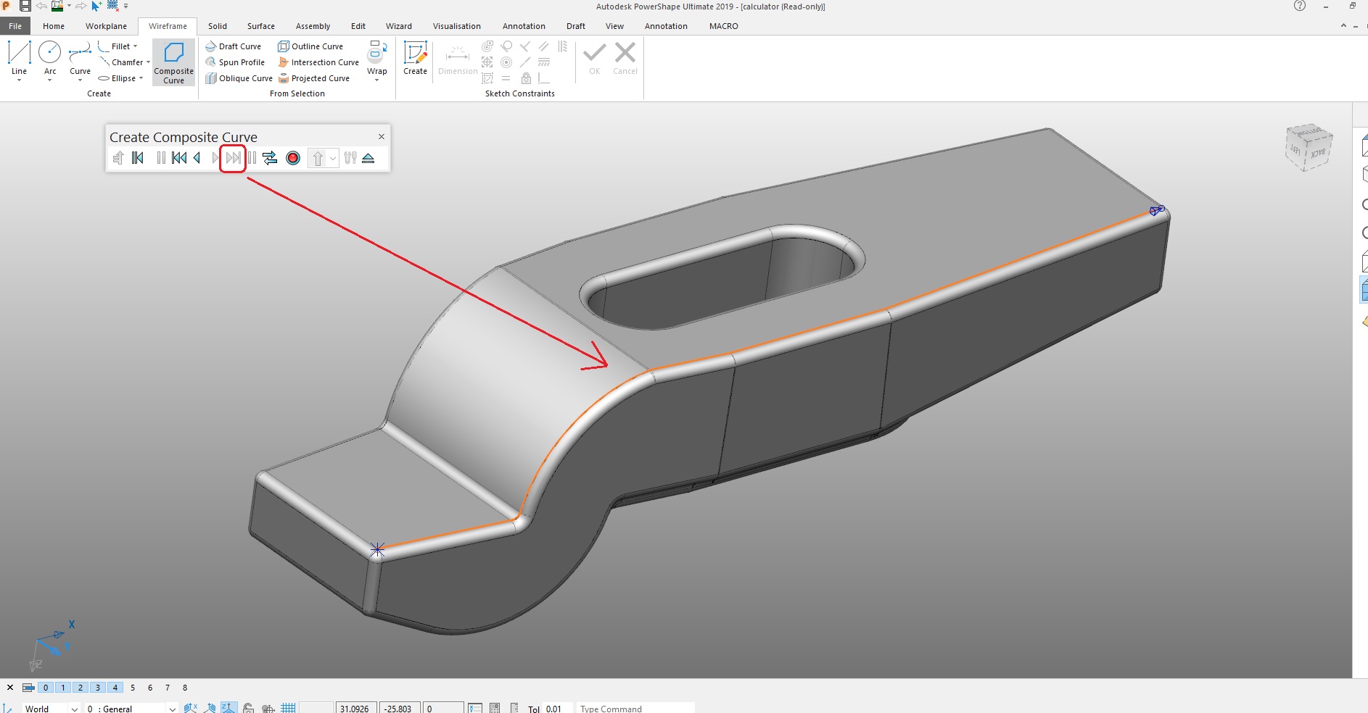The image size is (1368, 713).
Task: Click the fast-forward to end icon in Create Composite Curve
Action: point(232,158)
